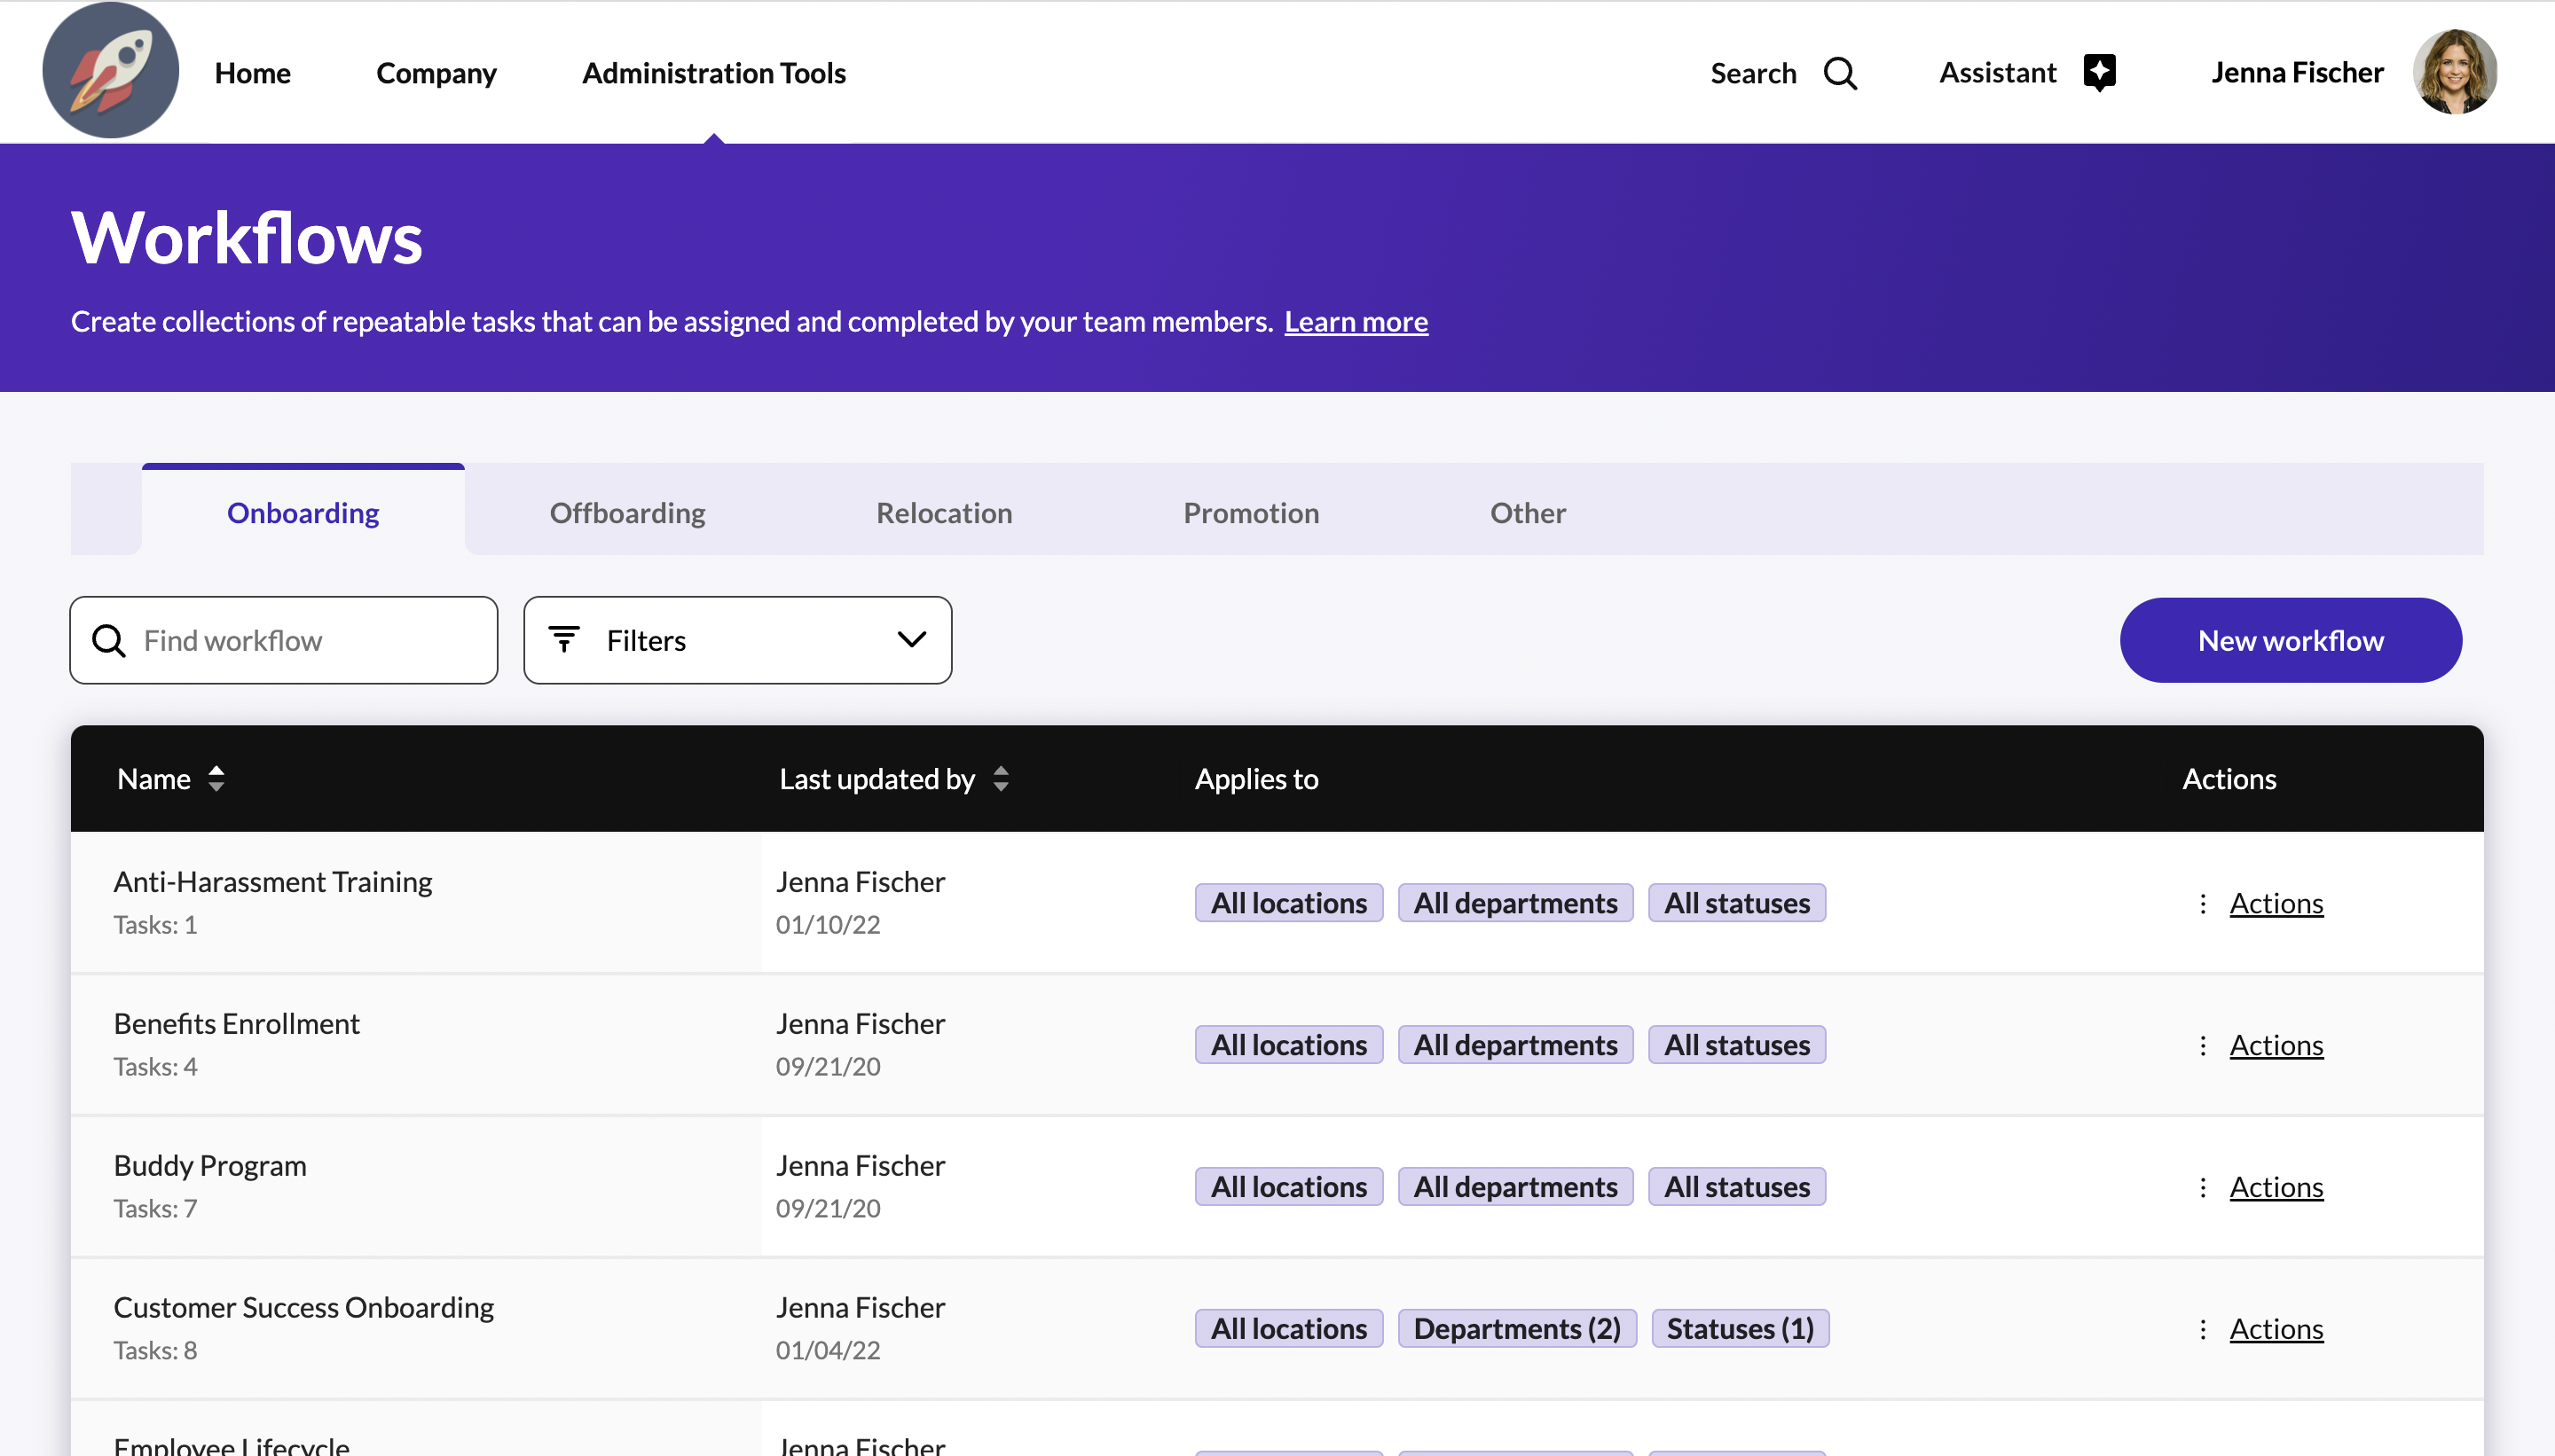Open the Learn more link
Viewport: 2555px width, 1456px height.
[x=1356, y=321]
